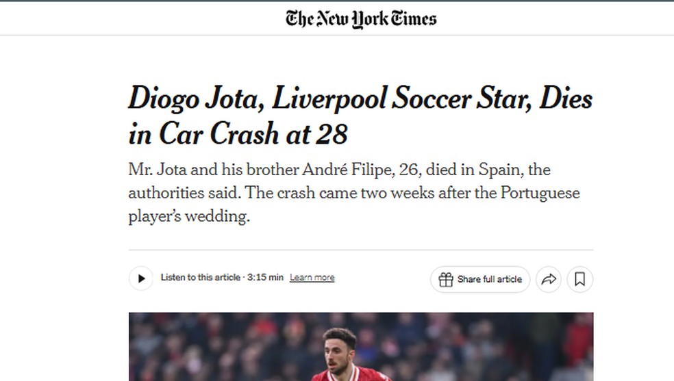Click "Car Crash at 28" headline text
The width and height of the screenshot is (674, 381).
tap(253, 134)
